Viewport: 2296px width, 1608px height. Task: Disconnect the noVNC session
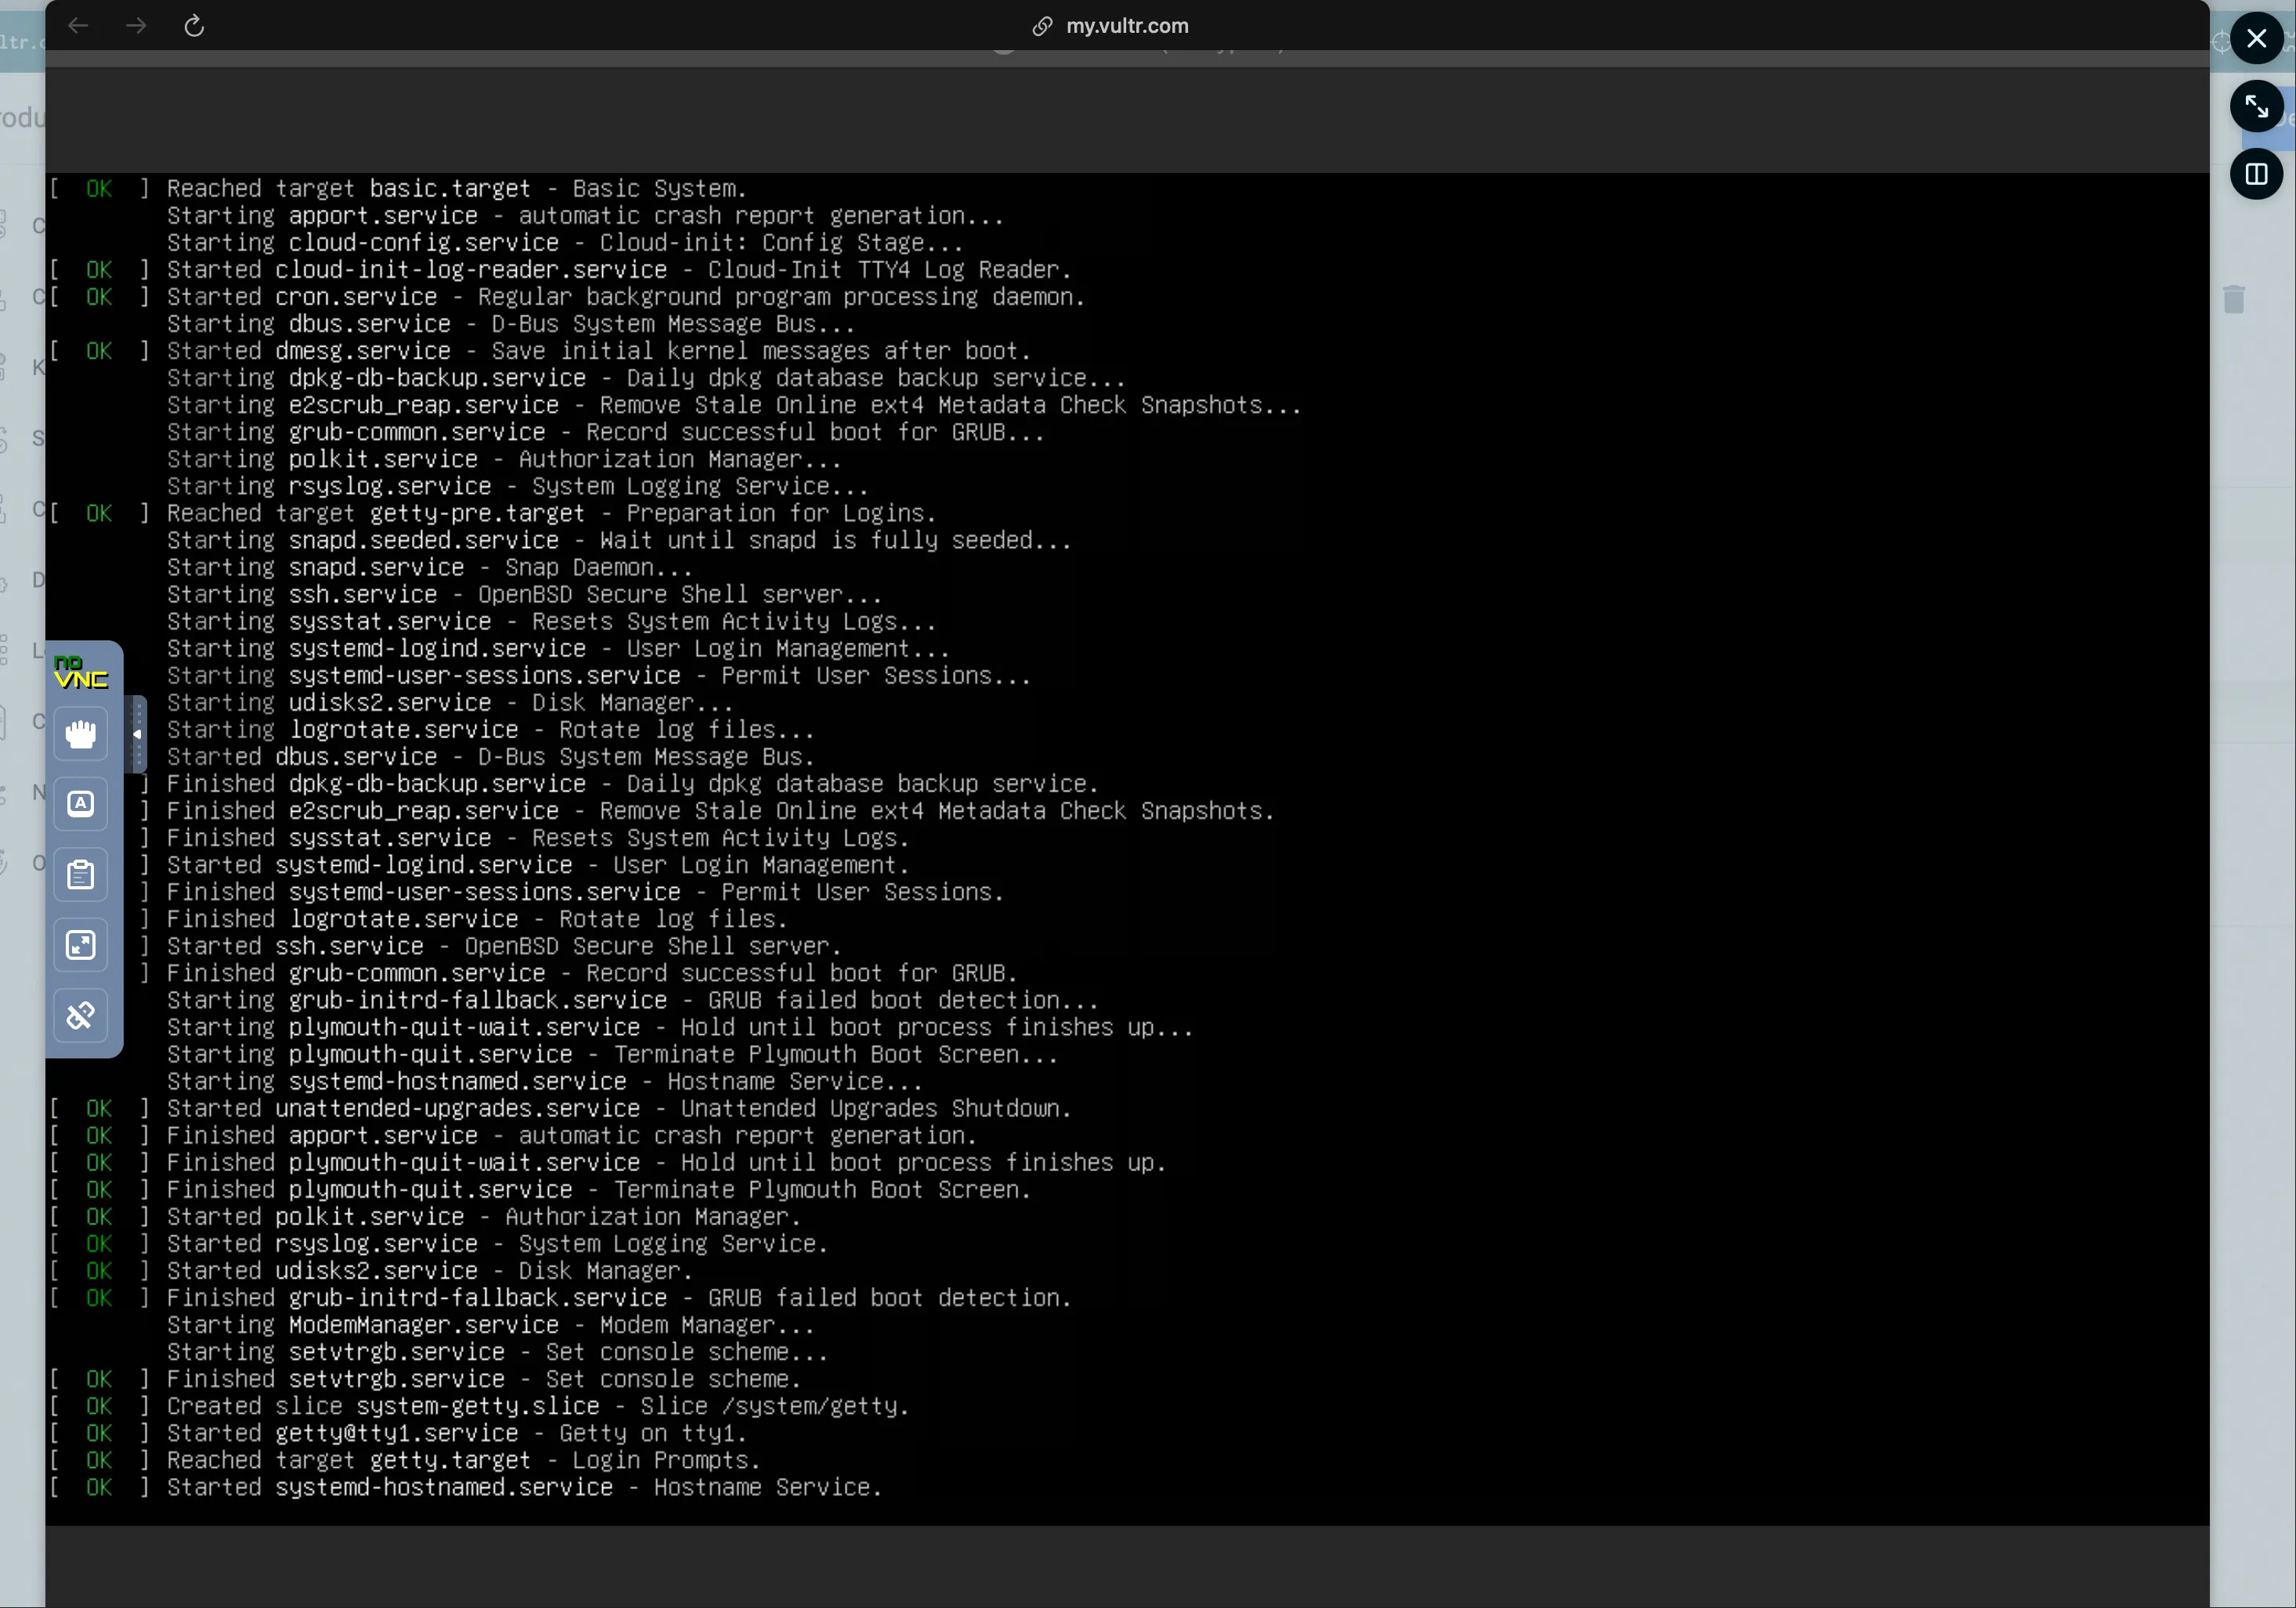pos(81,1016)
